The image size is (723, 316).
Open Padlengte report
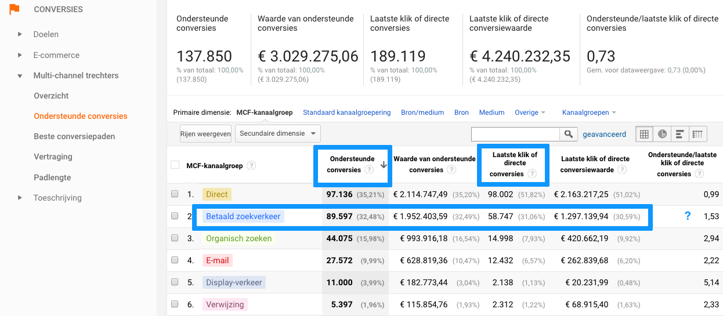(x=52, y=177)
